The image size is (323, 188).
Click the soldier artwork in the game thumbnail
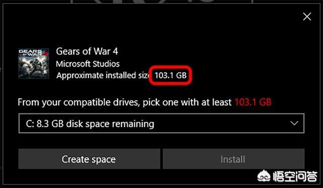[x=34, y=68]
